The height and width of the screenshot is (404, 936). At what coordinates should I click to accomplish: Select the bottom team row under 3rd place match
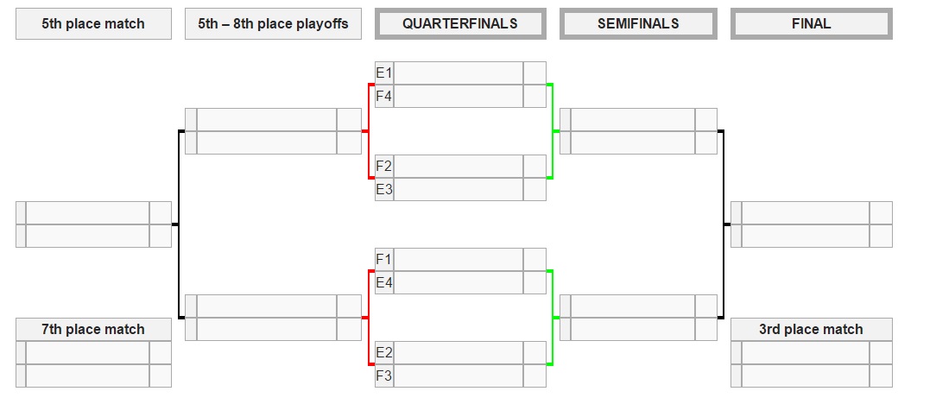[805, 376]
